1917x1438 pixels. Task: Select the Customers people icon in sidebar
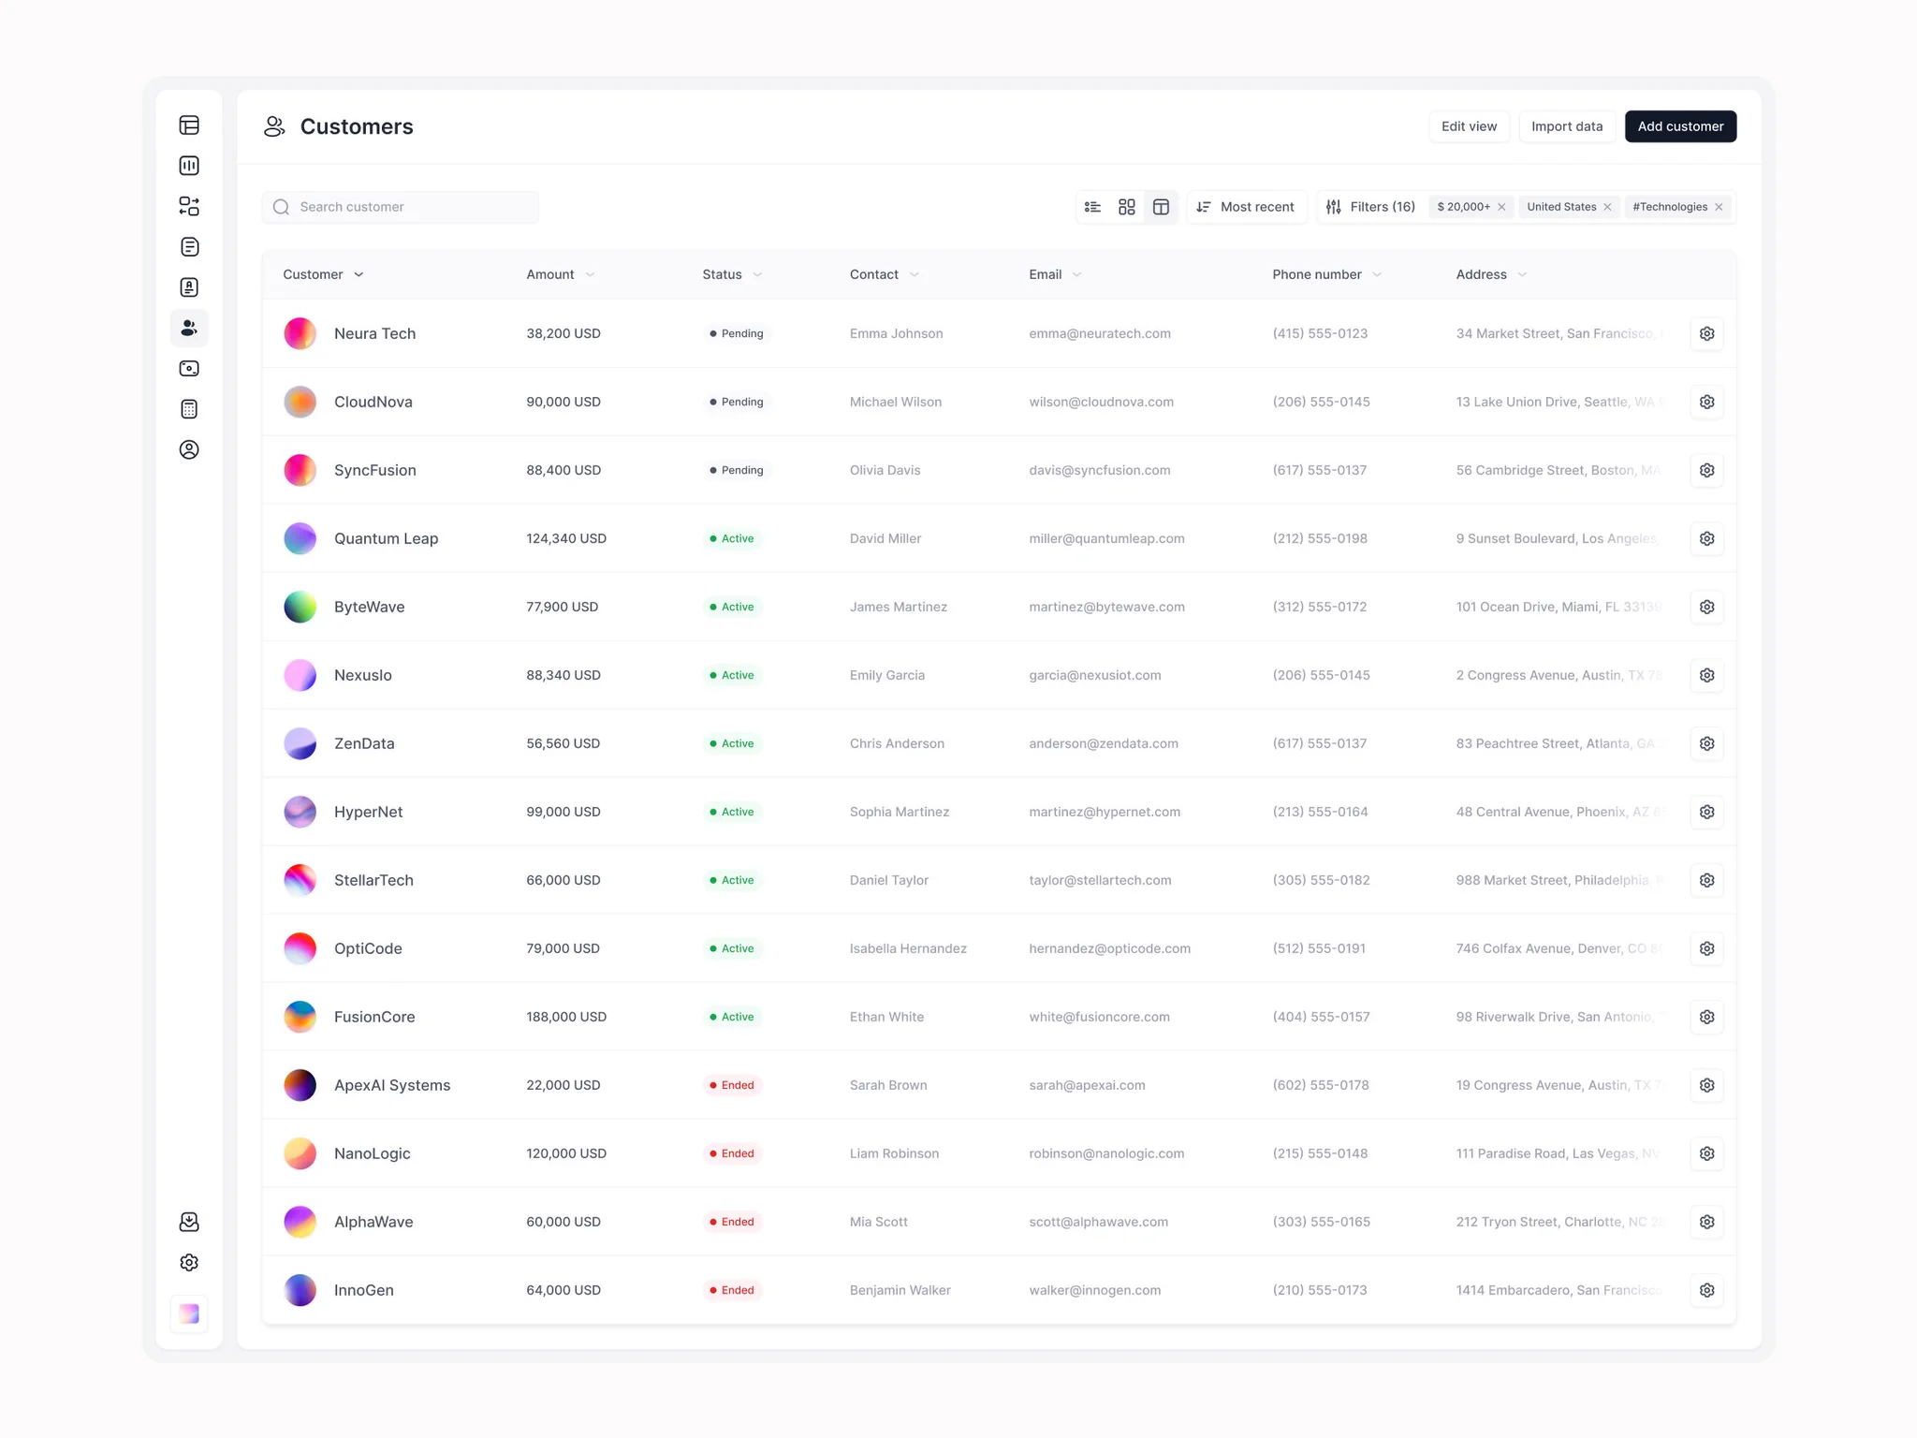point(189,328)
